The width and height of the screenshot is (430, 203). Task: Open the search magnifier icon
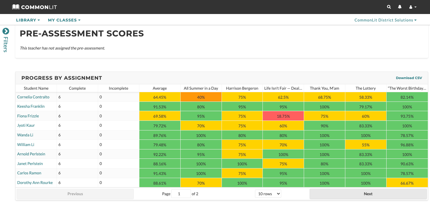coord(389,7)
